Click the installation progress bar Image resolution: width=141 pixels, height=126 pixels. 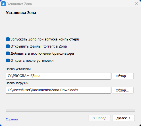(70, 110)
